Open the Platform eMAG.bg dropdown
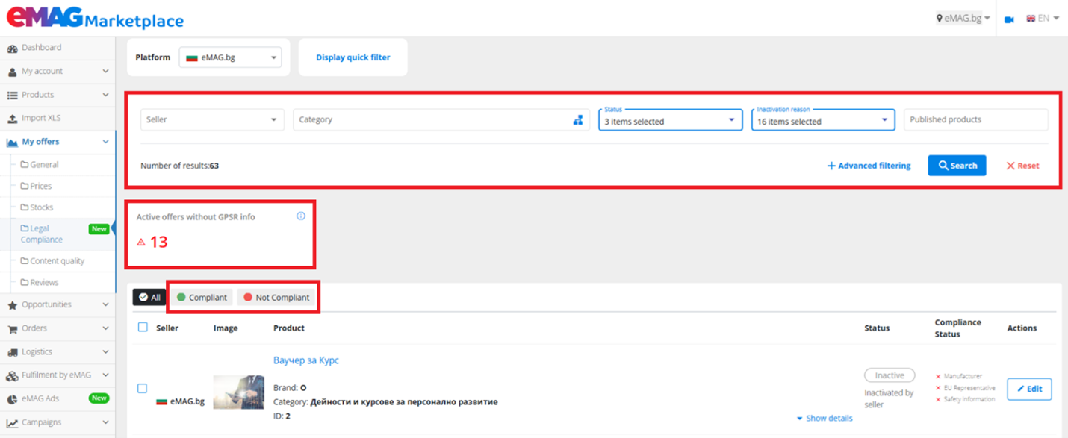Viewport: 1068px width, 438px height. click(230, 57)
